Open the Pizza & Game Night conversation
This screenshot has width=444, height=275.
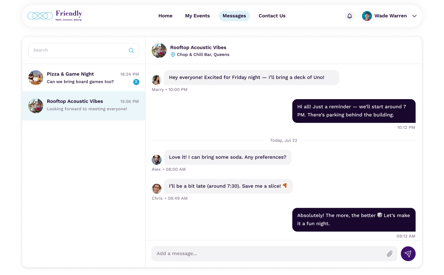[x=84, y=78]
